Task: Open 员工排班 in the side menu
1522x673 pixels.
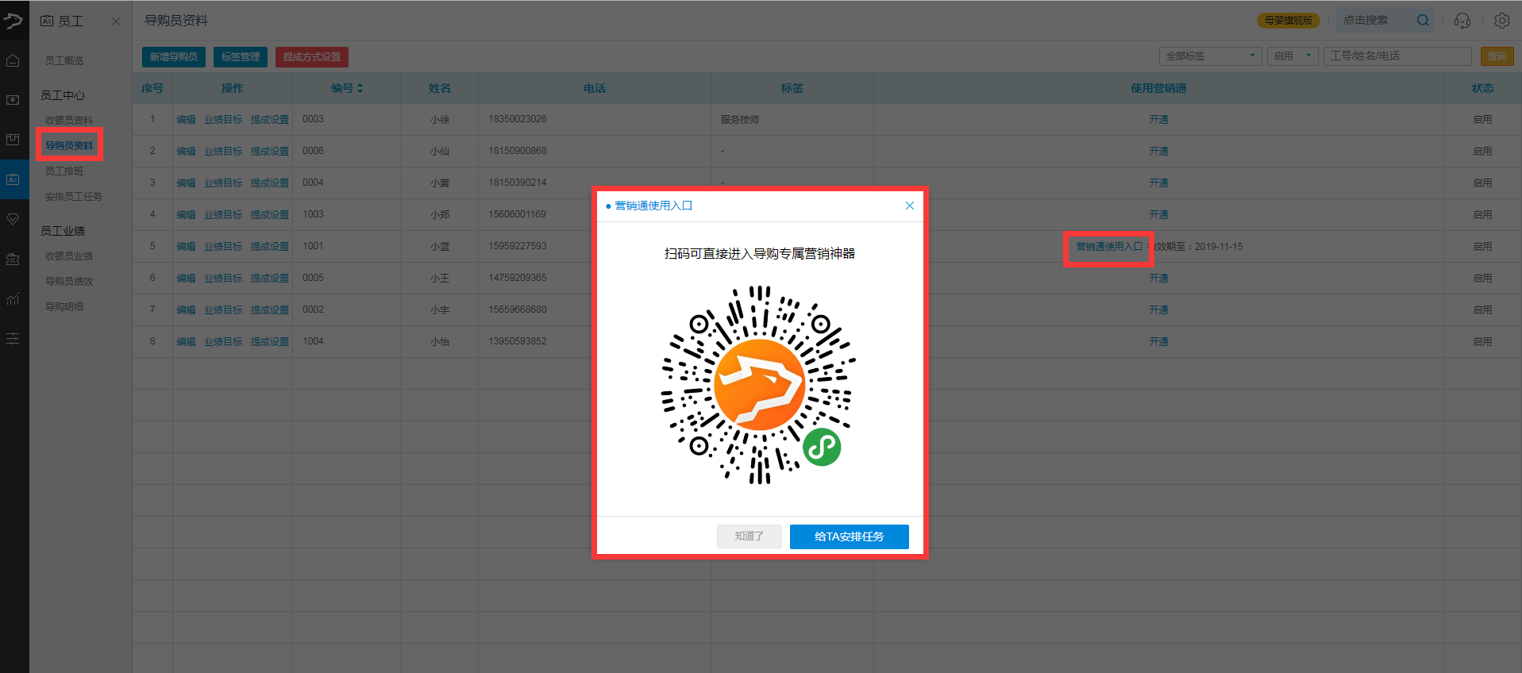Action: pos(64,171)
